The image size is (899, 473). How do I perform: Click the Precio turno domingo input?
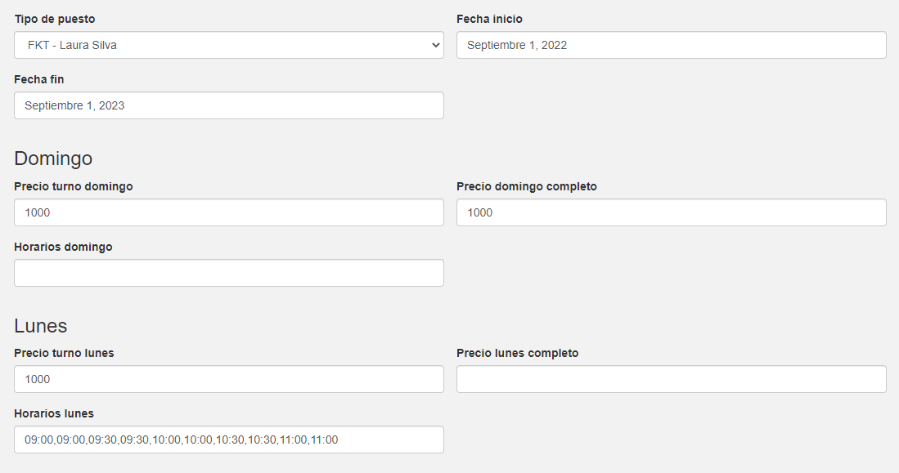pyautogui.click(x=228, y=212)
